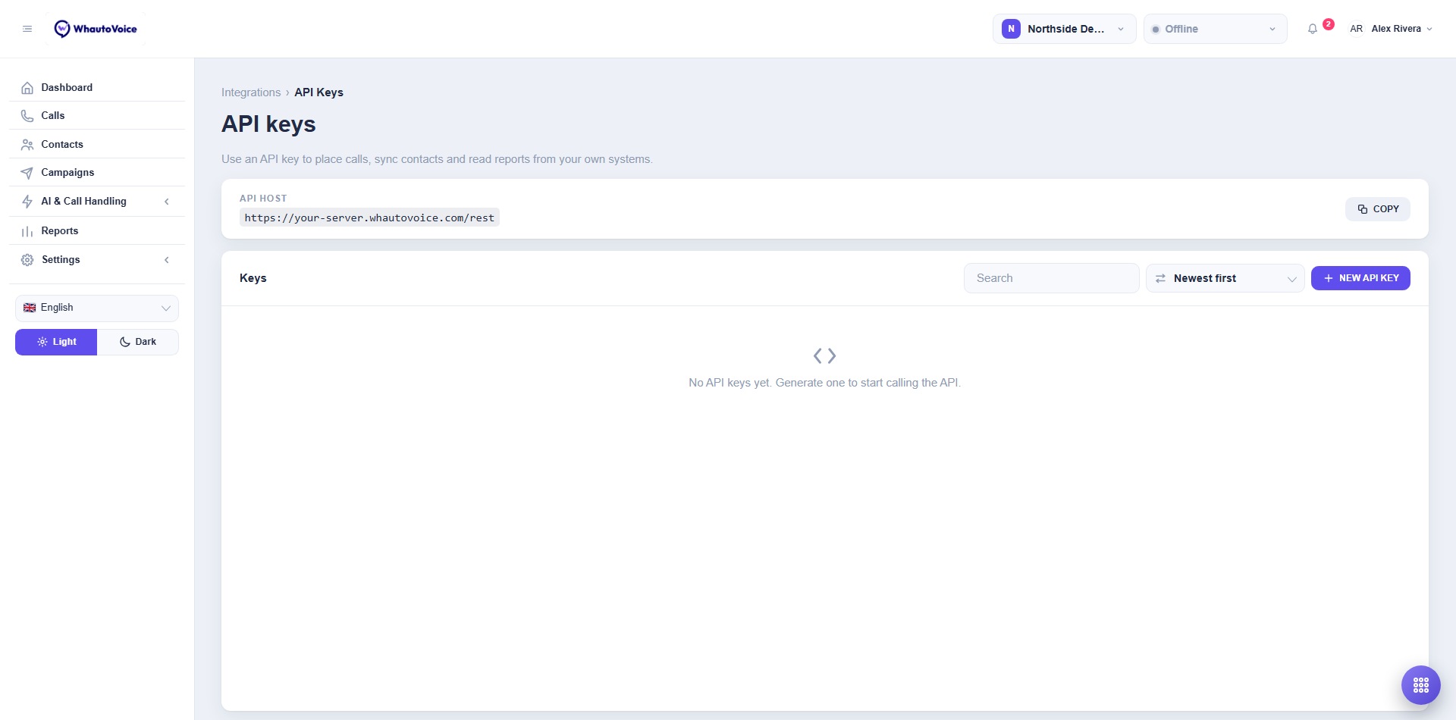Click the Campaigns paper-plane icon

point(27,173)
